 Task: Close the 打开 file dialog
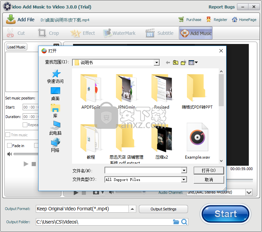pos(221,51)
